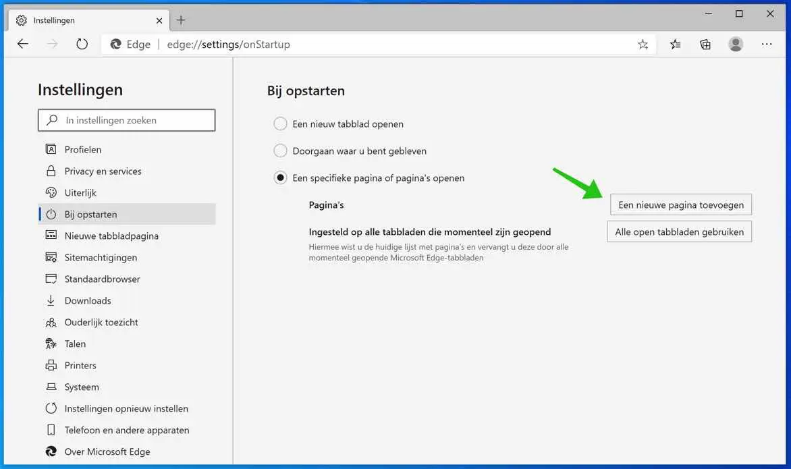791x469 pixels.
Task: Click the Systeem laptop icon
Action: (51, 387)
